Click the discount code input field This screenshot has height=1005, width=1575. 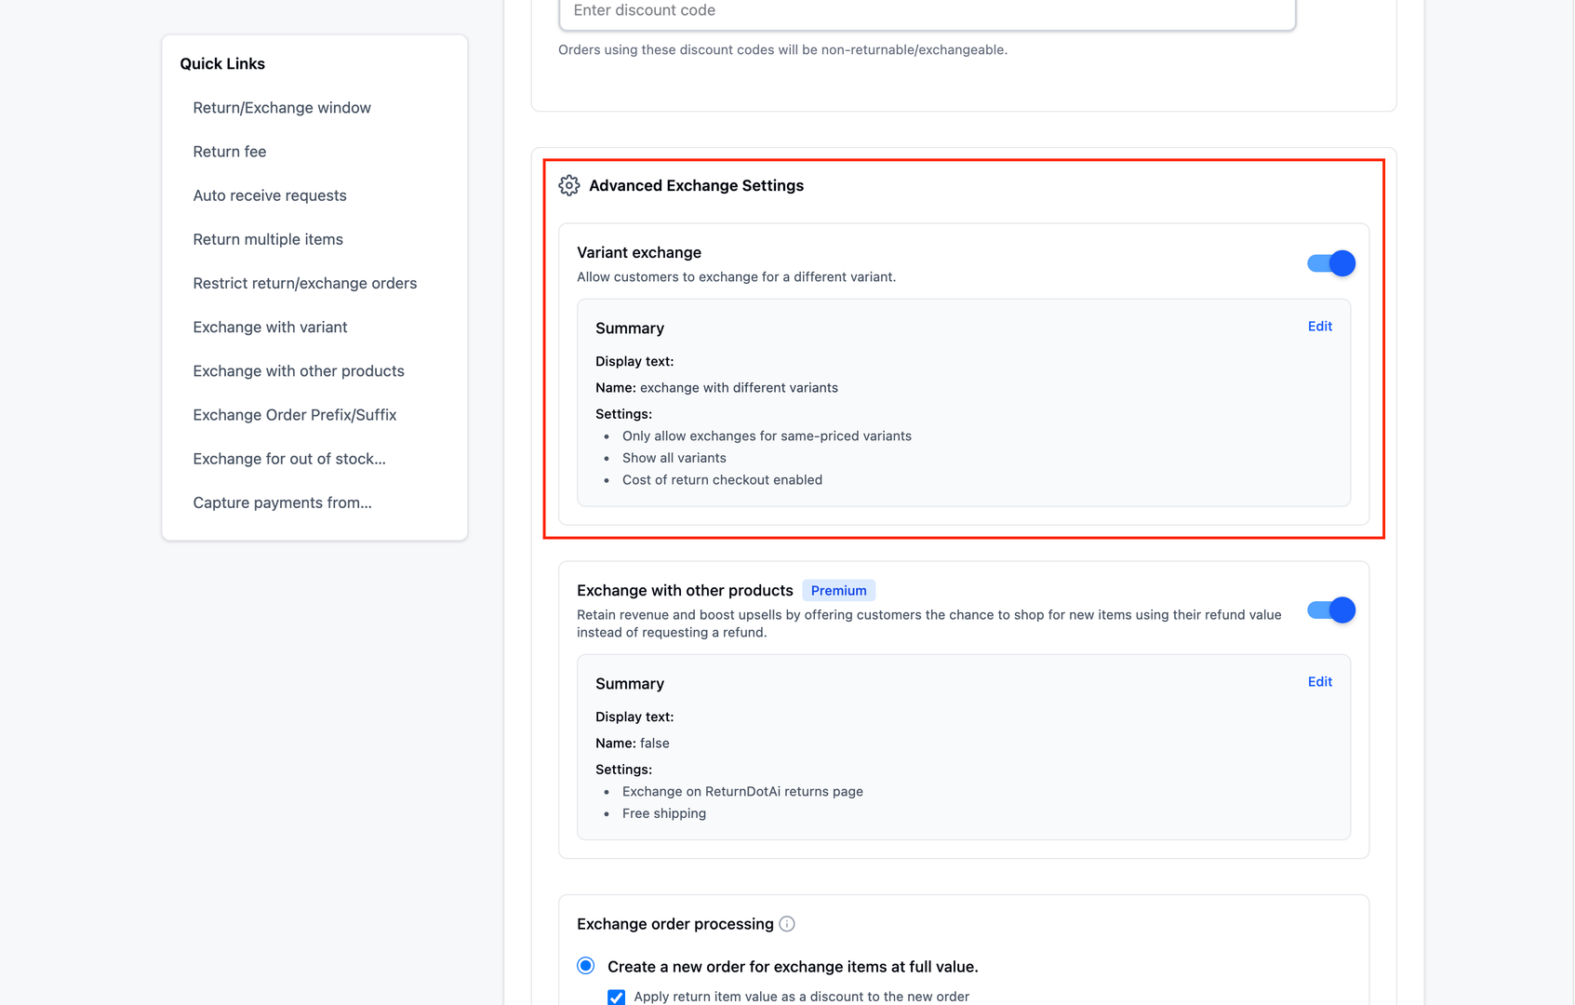pos(926,10)
